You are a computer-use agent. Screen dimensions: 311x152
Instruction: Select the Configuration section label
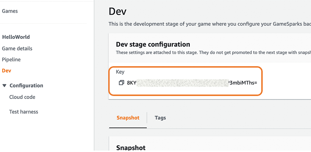pyautogui.click(x=26, y=85)
